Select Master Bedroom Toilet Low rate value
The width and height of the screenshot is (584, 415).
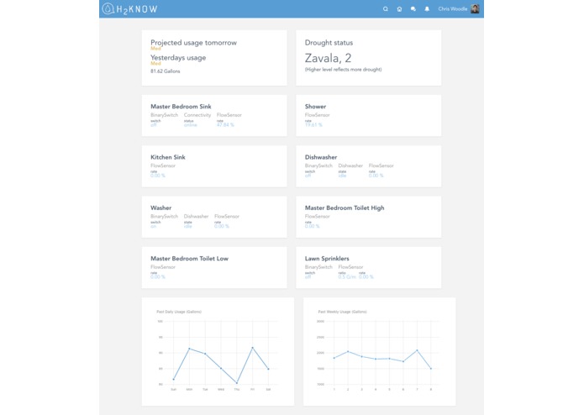[x=157, y=277]
